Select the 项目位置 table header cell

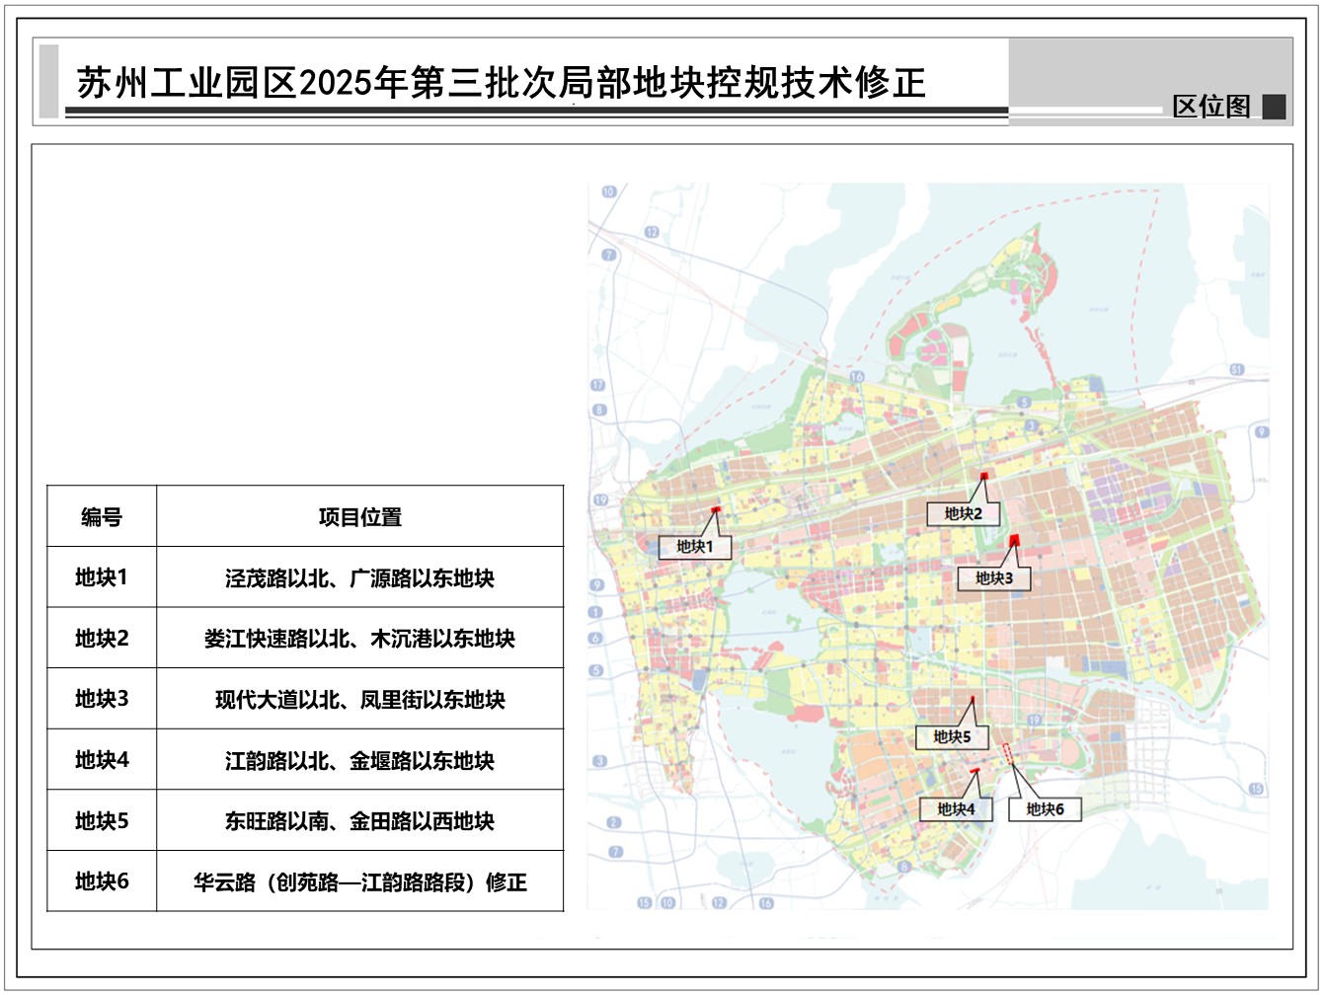[359, 516]
